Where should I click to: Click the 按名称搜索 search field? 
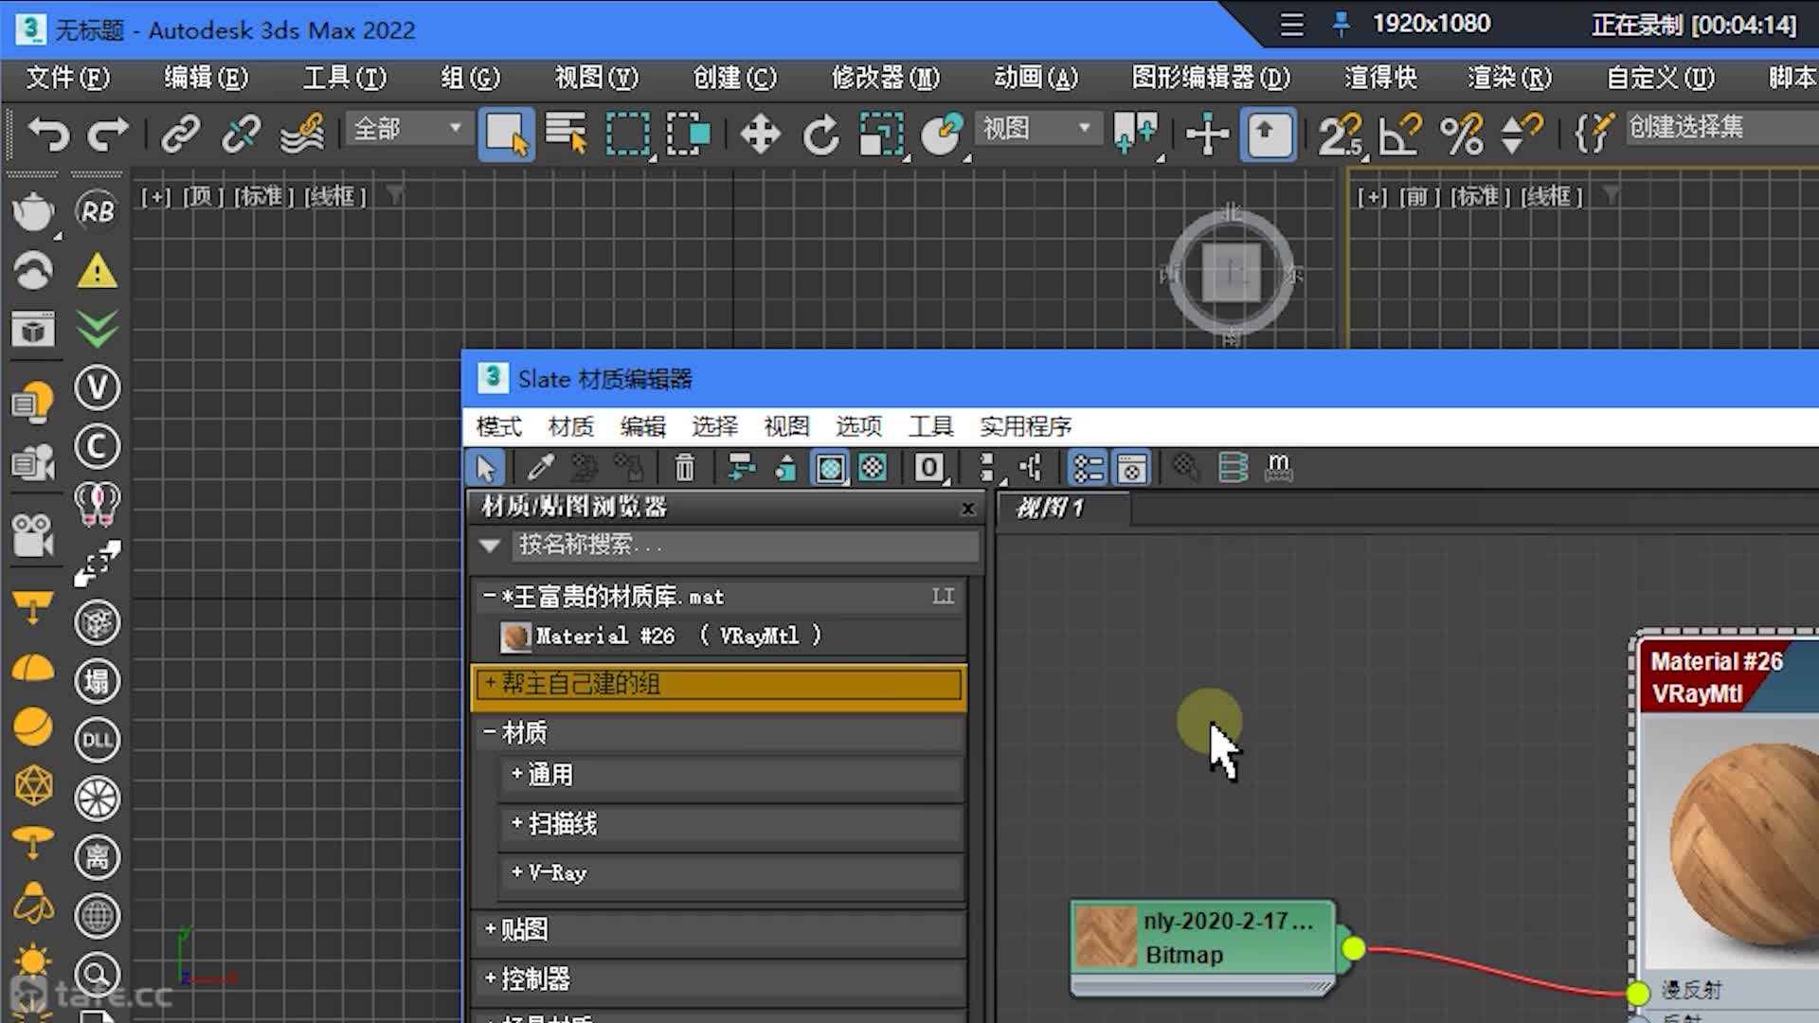tap(747, 546)
